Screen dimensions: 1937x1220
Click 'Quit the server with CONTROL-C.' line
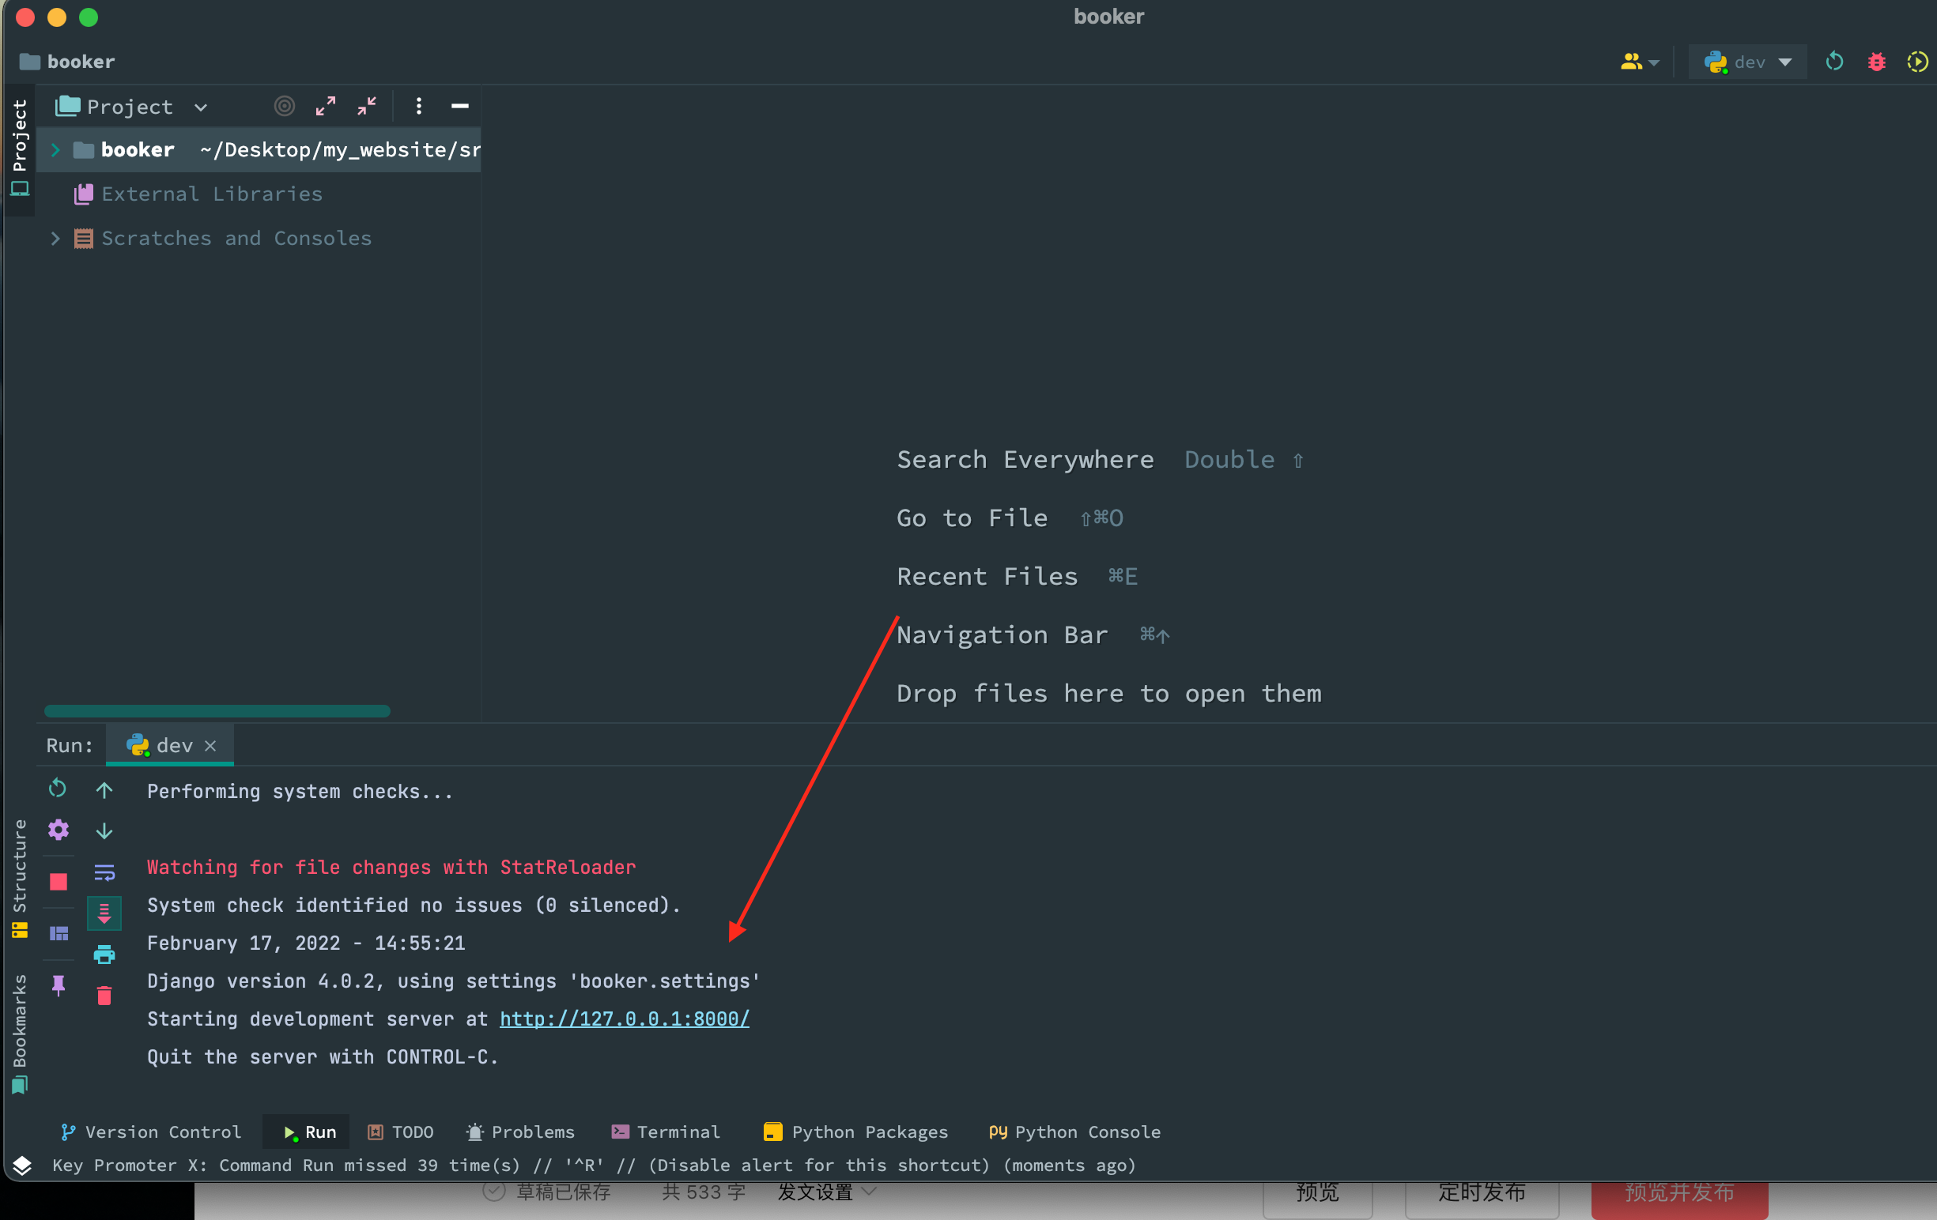click(323, 1057)
